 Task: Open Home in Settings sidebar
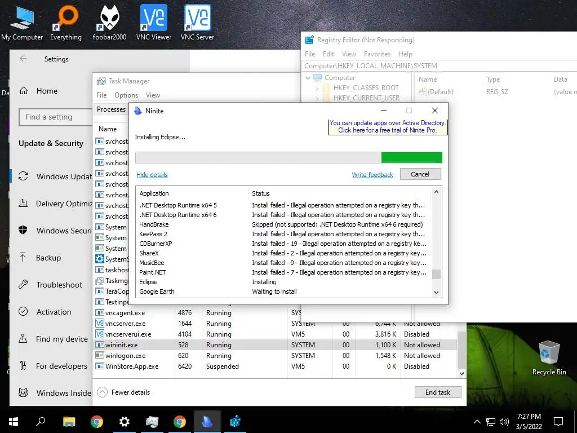click(47, 91)
